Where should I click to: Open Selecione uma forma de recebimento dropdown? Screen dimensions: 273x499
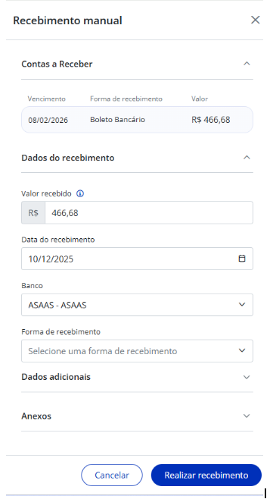click(x=137, y=351)
